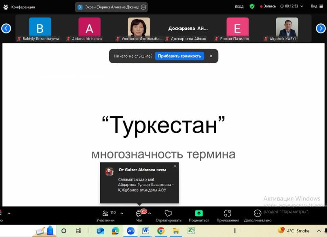Select Улжалгас Джолдыба participant video thumbnail

coord(139,29)
